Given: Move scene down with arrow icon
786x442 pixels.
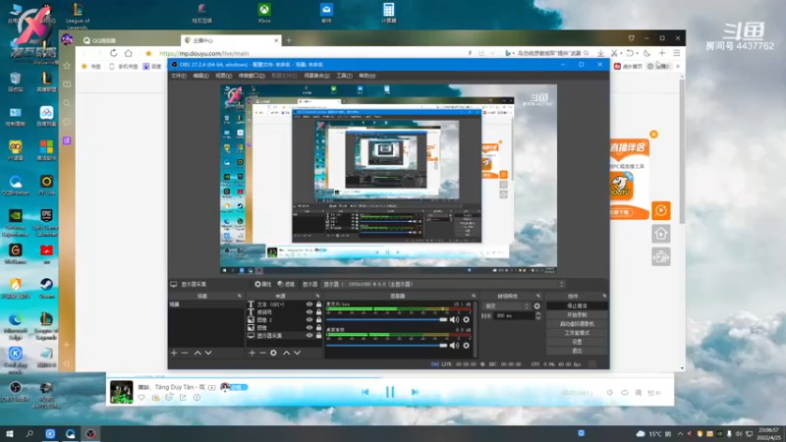Looking at the screenshot, I should tap(208, 353).
